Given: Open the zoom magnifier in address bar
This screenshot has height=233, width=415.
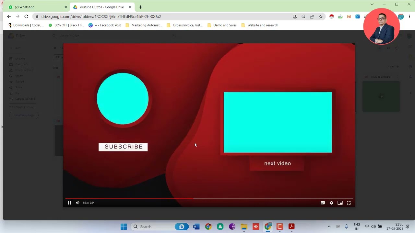Looking at the screenshot, I should pos(303,17).
